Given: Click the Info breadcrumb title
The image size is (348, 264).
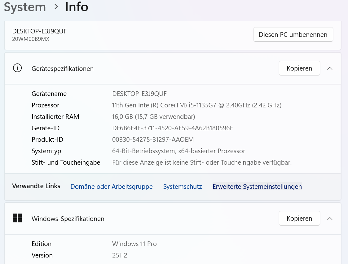Looking at the screenshot, I should 77,7.
